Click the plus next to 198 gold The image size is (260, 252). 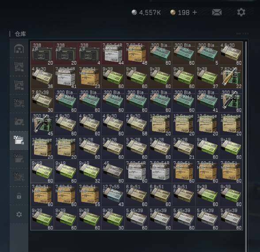(195, 12)
